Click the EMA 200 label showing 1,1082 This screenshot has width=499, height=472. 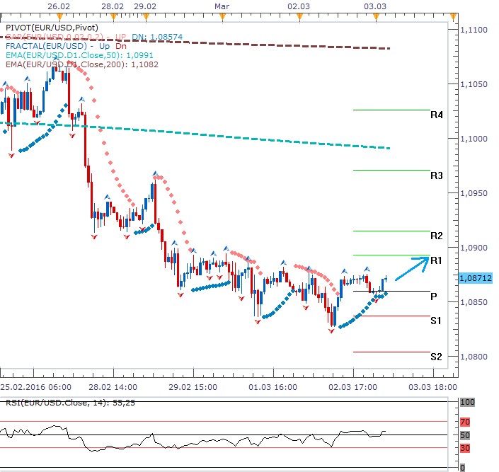(81, 64)
